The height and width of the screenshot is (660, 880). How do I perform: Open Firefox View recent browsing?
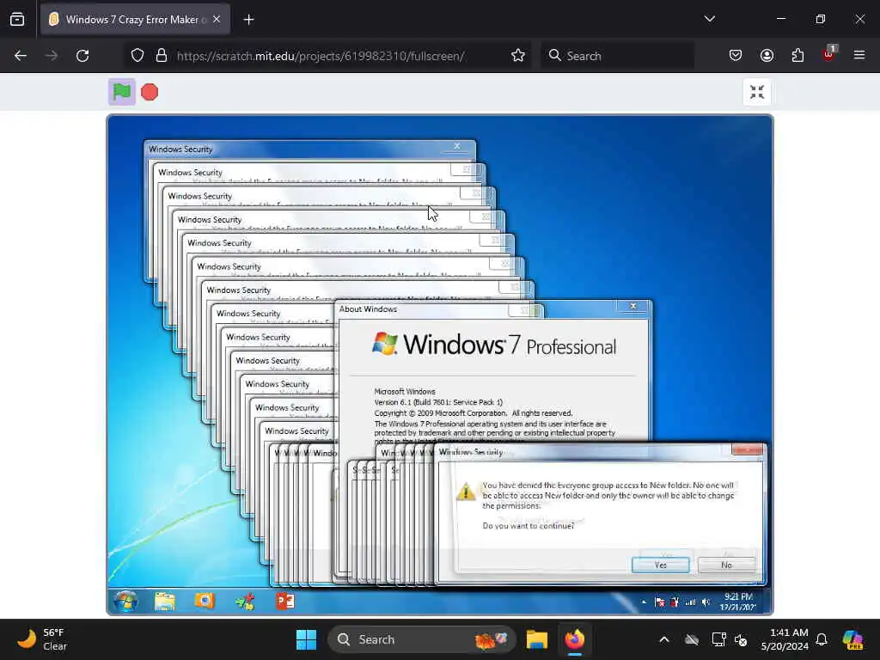tap(17, 20)
